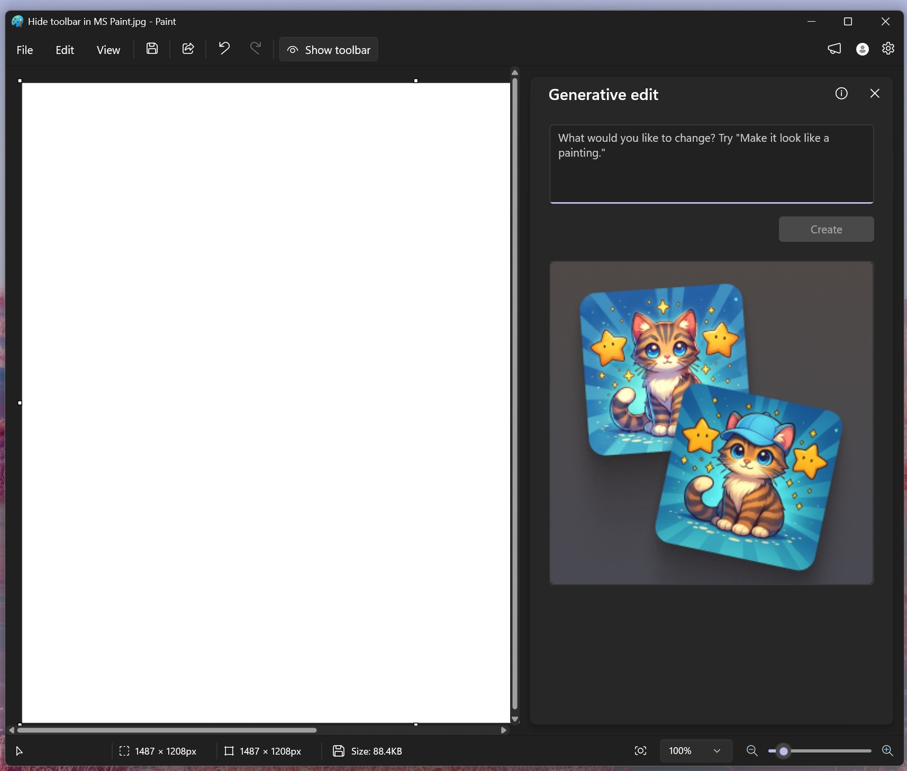Image resolution: width=907 pixels, height=771 pixels.
Task: Open the 100% zoom level dropdown
Action: (x=696, y=751)
